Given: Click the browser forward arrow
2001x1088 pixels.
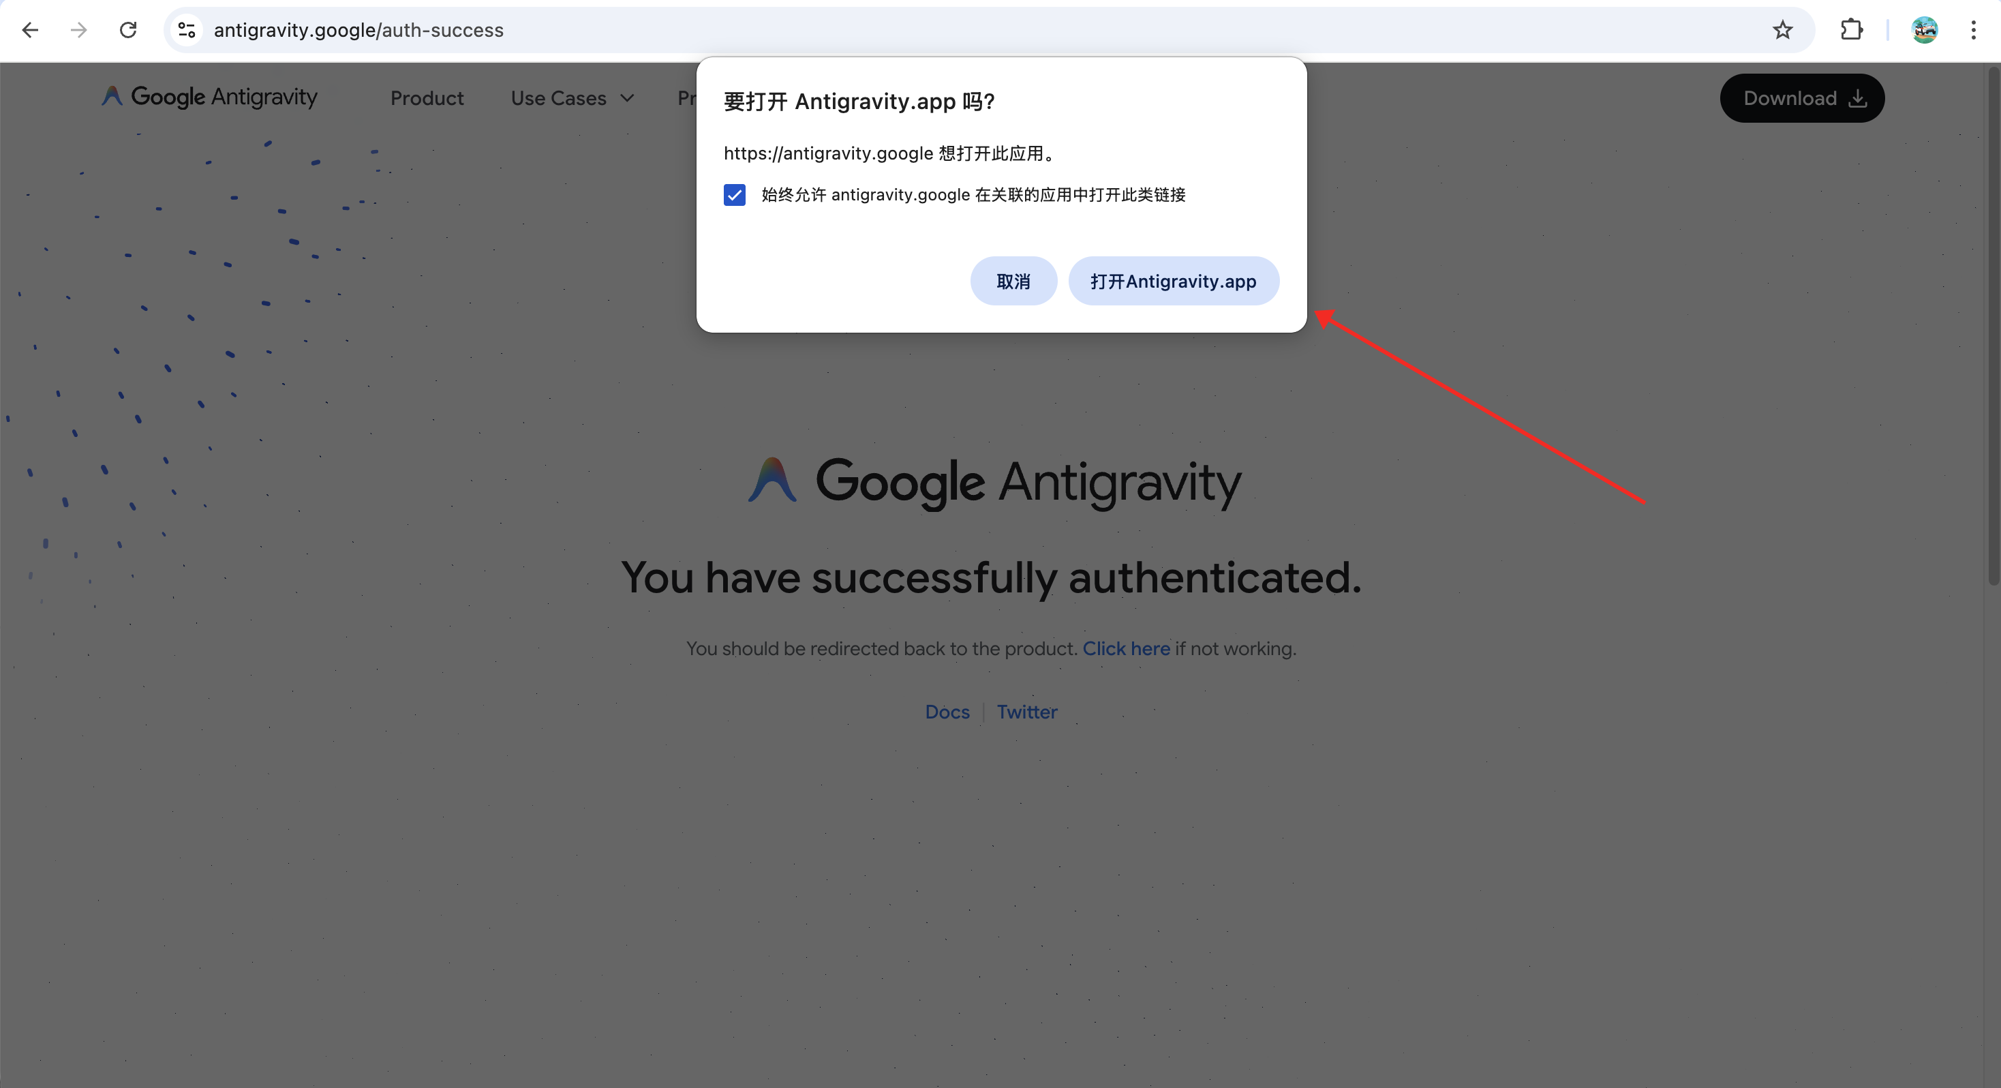Looking at the screenshot, I should pos(78,30).
